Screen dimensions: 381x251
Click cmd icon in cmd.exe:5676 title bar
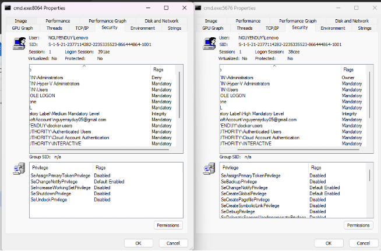tap(198, 8)
